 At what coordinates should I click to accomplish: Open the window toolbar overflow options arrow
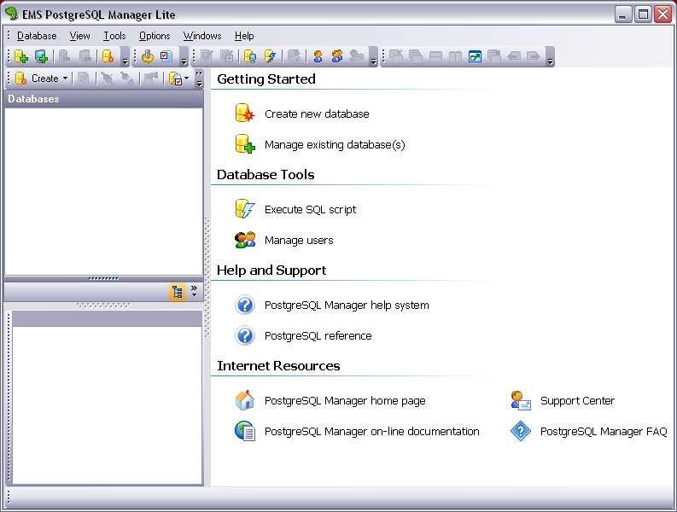coord(550,61)
